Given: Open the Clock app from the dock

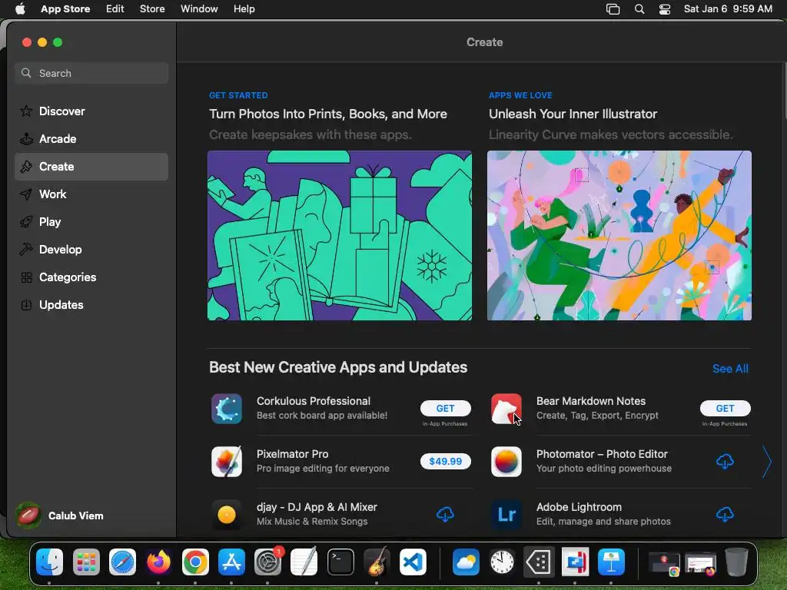Looking at the screenshot, I should click(x=502, y=562).
